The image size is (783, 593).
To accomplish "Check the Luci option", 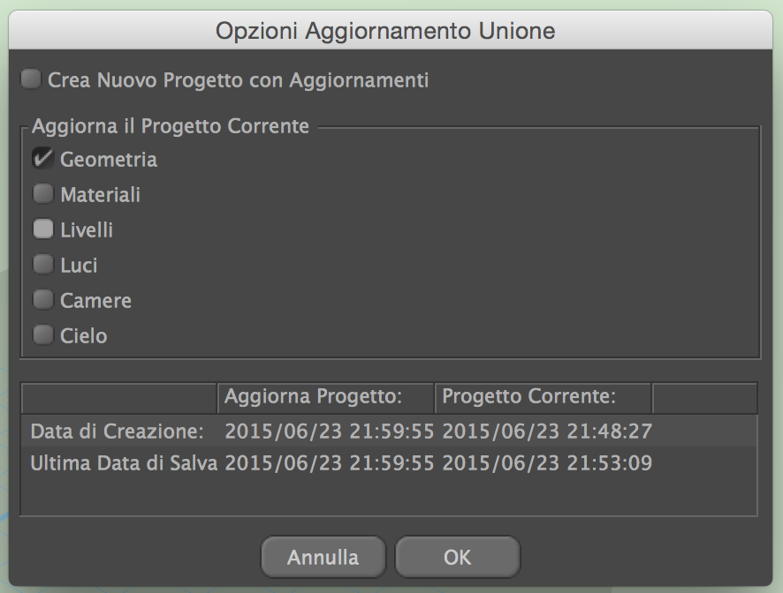I will pyautogui.click(x=43, y=265).
